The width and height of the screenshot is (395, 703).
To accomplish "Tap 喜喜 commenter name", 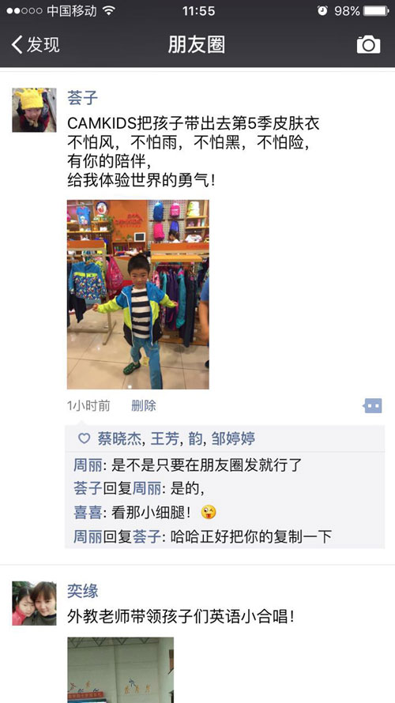I will click(88, 513).
